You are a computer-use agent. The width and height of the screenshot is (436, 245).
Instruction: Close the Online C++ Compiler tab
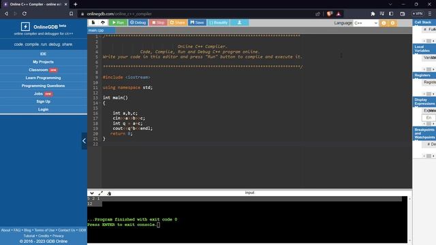[x=65, y=4]
